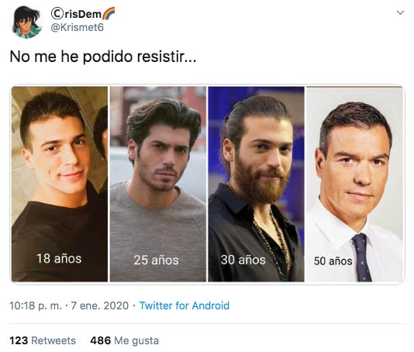The width and height of the screenshot is (414, 352).
Task: Open the CrisDem profile avatar
Action: (x=26, y=22)
